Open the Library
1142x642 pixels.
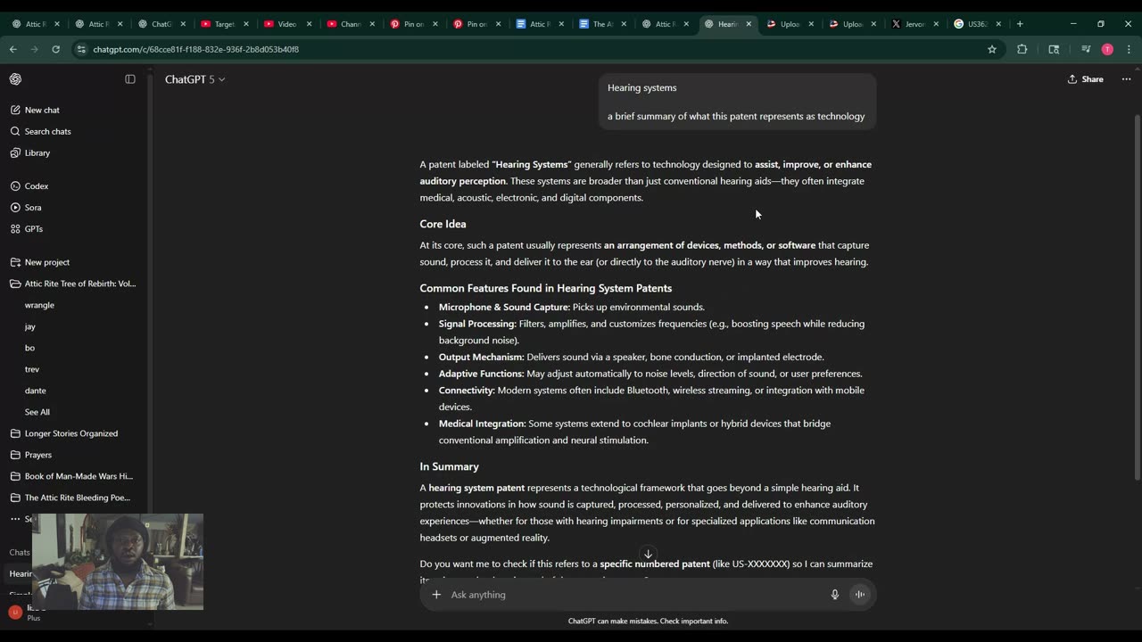(x=37, y=152)
